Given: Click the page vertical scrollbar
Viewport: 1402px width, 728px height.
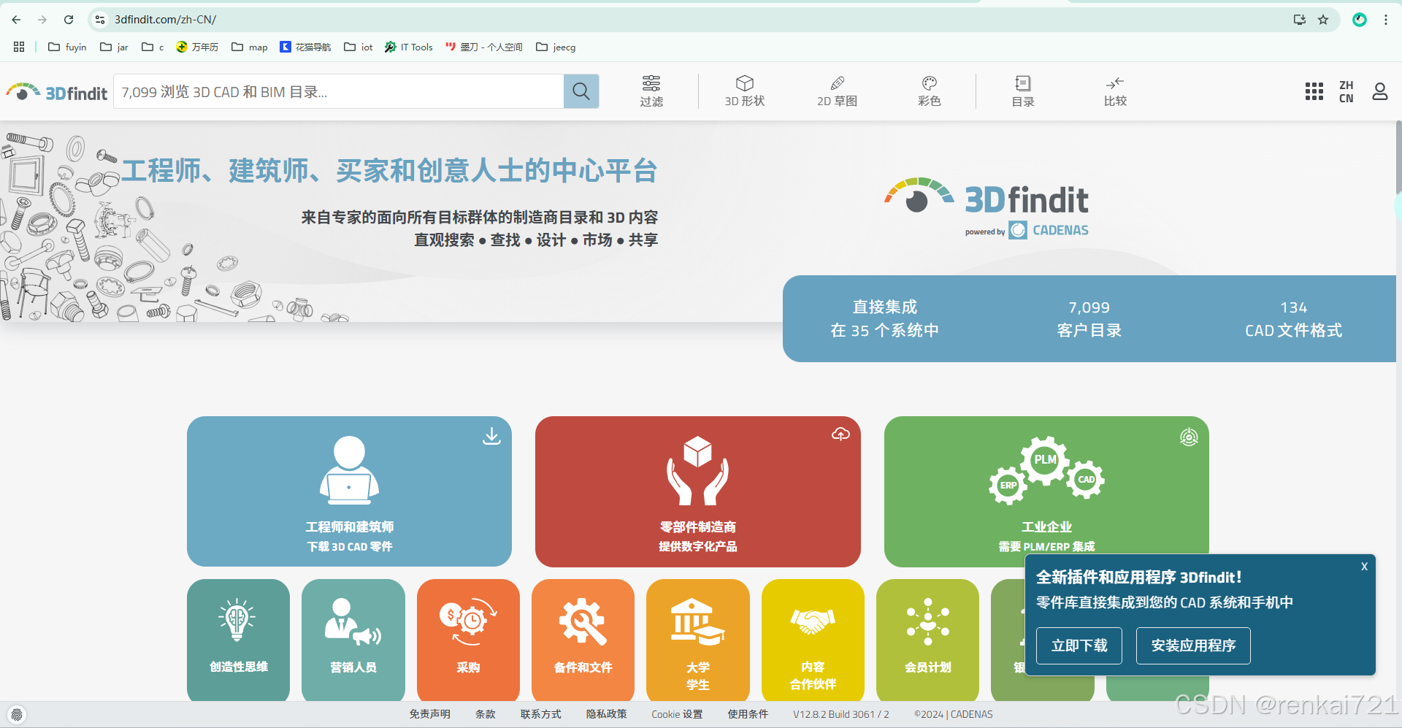Looking at the screenshot, I should [x=1398, y=157].
